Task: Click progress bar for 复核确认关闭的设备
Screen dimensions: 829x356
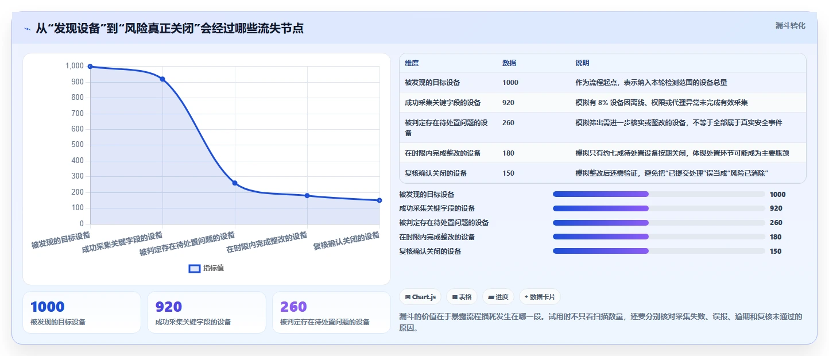Action: [x=659, y=251]
